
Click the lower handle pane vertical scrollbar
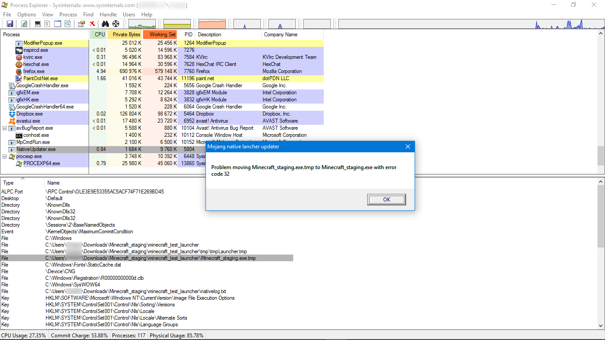(x=601, y=254)
